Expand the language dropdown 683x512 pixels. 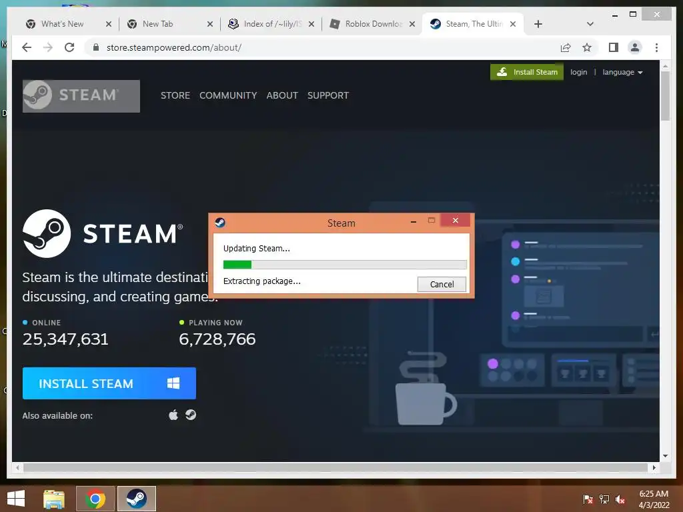(x=622, y=72)
